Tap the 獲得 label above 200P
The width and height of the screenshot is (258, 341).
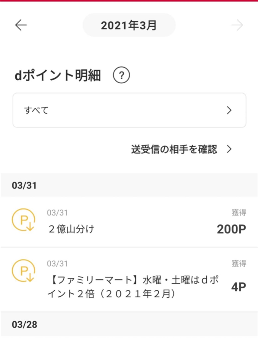tap(239, 212)
